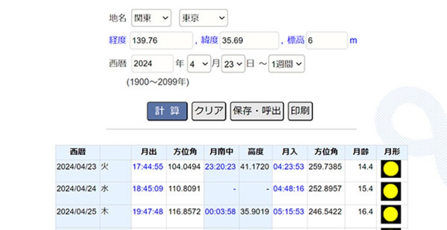
Task: Open the 1週間 period dropdown
Action: pyautogui.click(x=286, y=64)
